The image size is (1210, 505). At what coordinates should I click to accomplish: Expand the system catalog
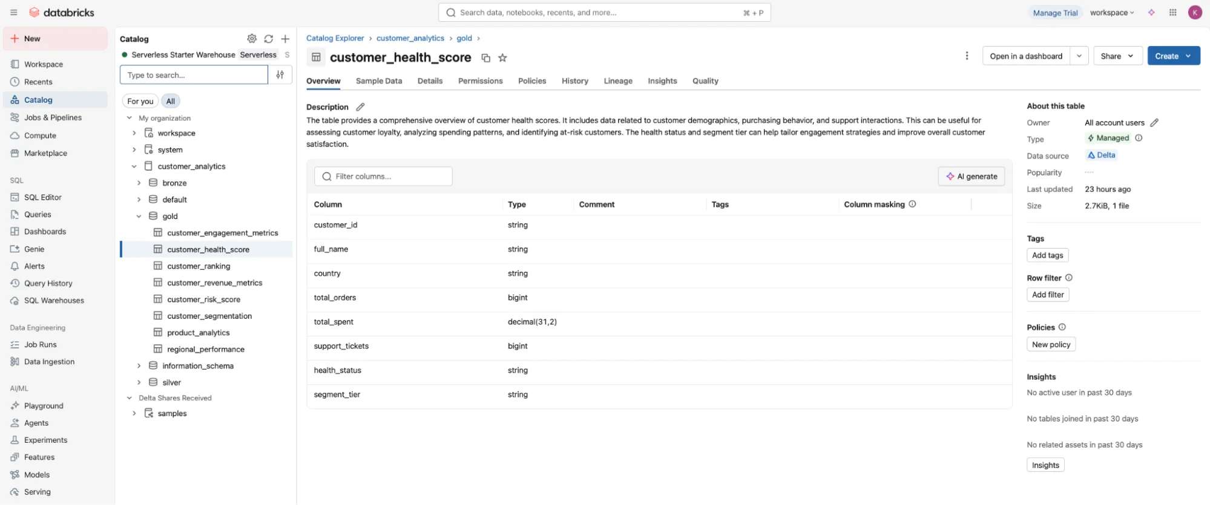coord(134,149)
